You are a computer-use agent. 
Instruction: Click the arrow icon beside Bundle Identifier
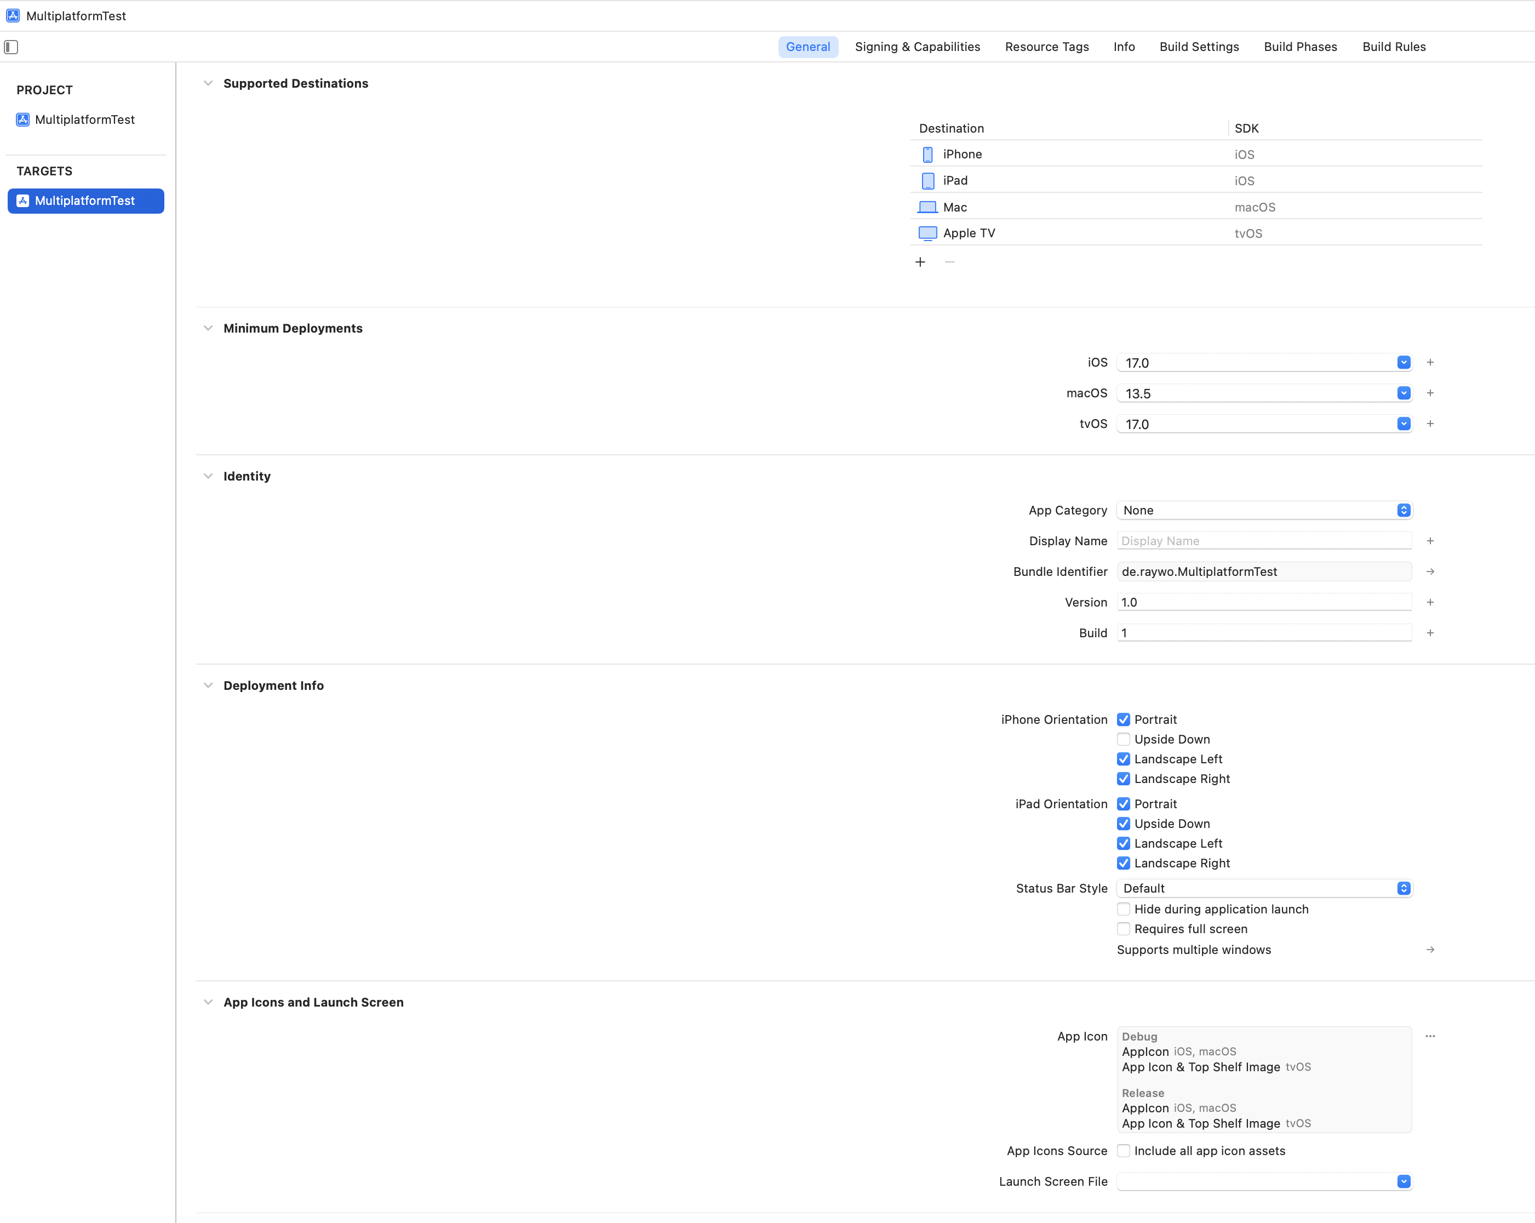(x=1430, y=572)
